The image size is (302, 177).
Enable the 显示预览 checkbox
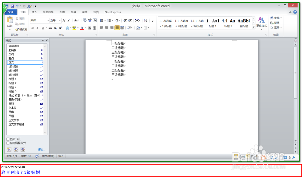coord(8,139)
